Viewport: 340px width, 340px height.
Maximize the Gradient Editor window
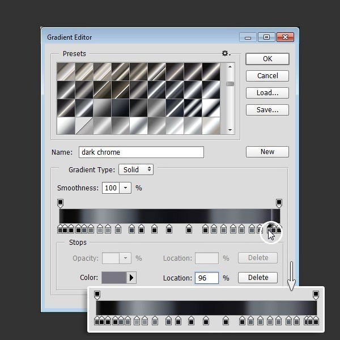coord(266,37)
